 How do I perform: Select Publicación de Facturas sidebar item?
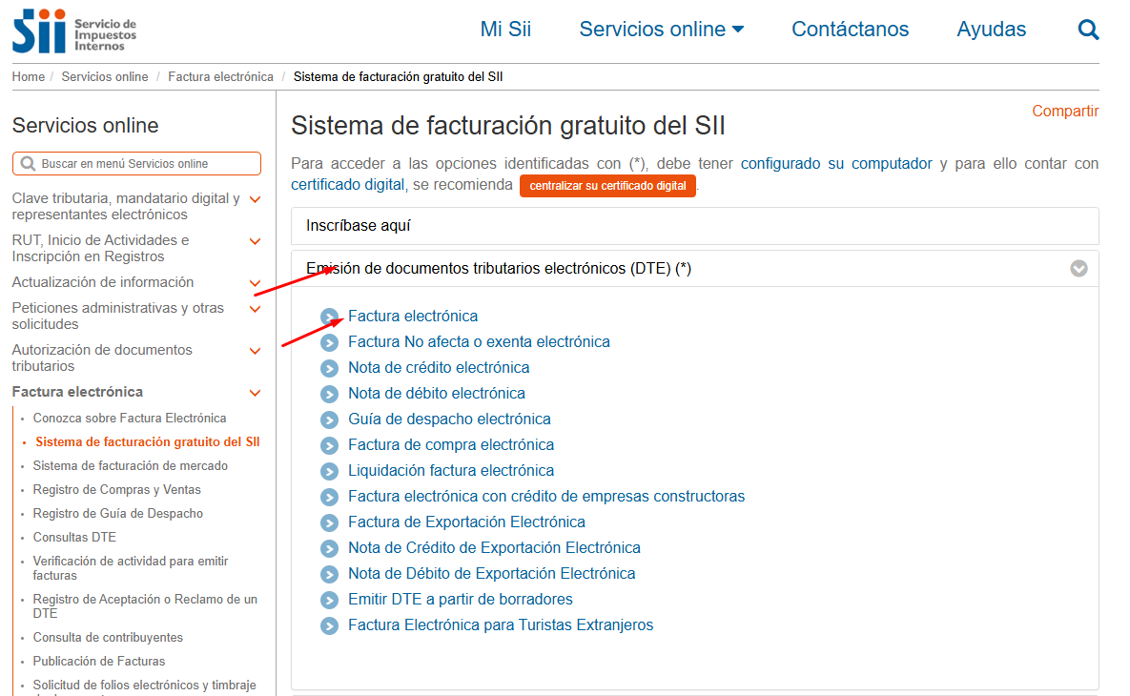(x=99, y=662)
